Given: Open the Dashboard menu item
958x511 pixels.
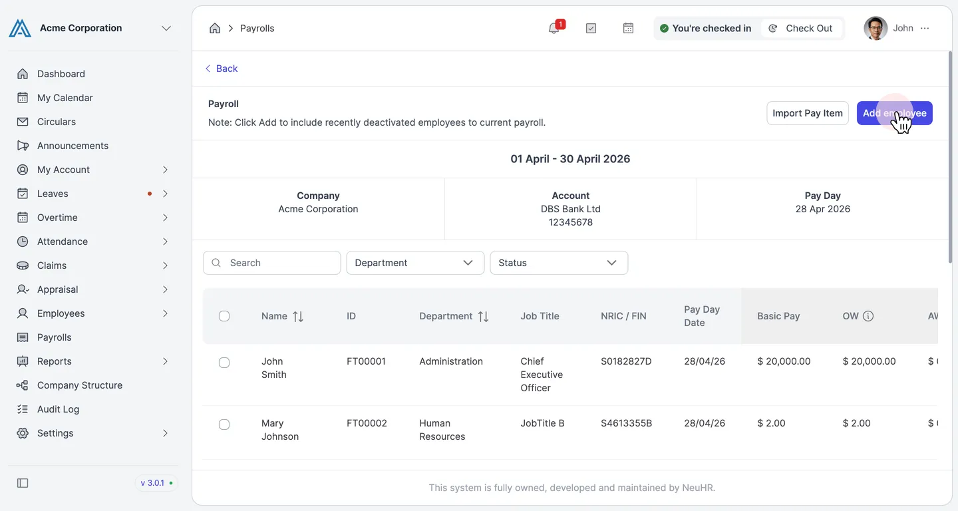Looking at the screenshot, I should [93, 74].
